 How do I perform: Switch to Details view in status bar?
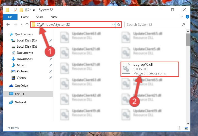click(x=181, y=128)
